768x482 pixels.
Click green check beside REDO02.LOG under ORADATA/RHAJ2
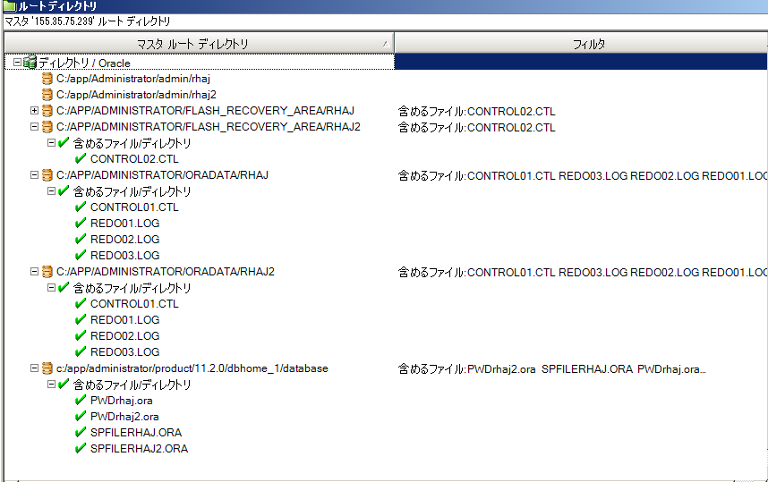click(81, 335)
